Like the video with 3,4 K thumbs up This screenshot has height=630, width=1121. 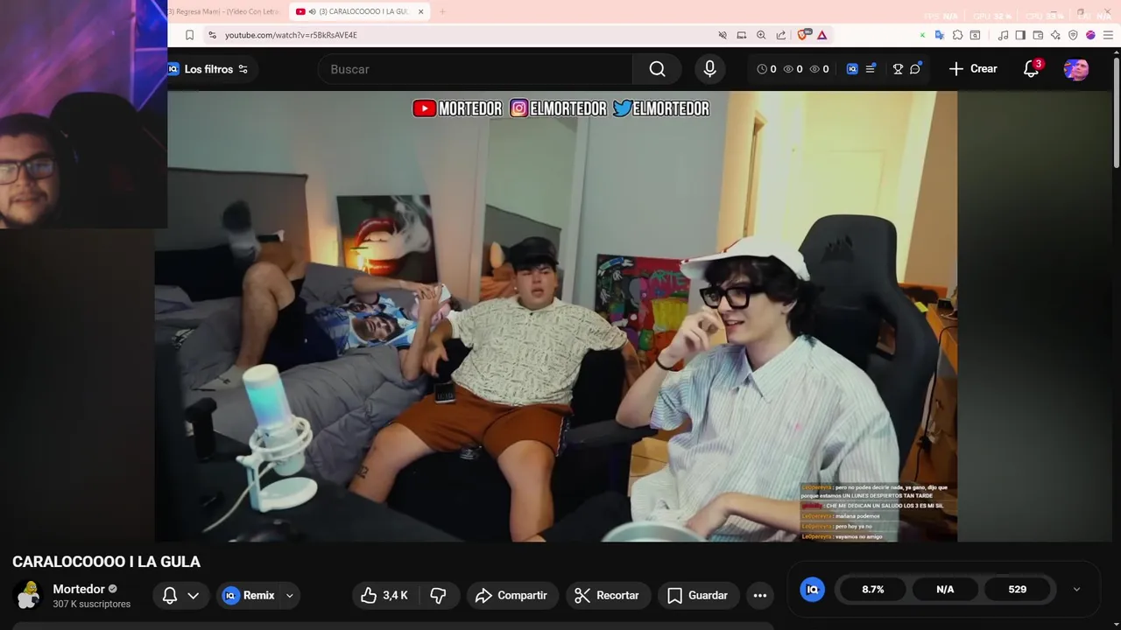point(384,595)
